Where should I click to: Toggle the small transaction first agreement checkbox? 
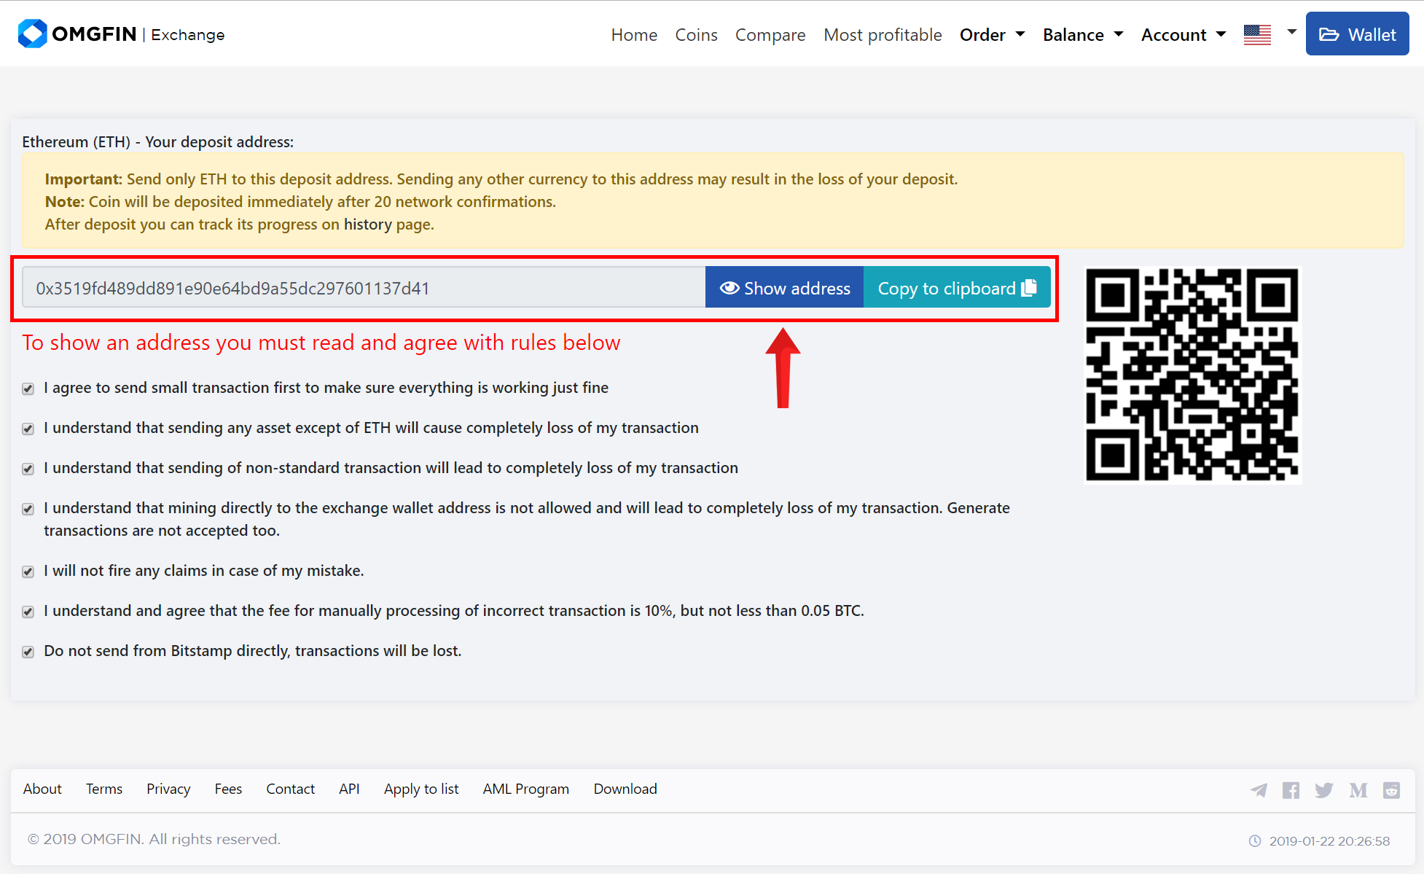(28, 389)
